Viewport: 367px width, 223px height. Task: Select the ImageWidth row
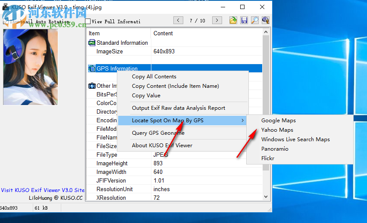(174, 172)
